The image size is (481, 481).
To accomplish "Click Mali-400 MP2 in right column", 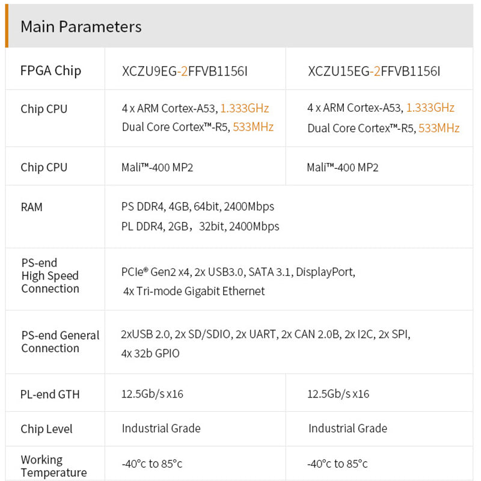I will coord(343,167).
